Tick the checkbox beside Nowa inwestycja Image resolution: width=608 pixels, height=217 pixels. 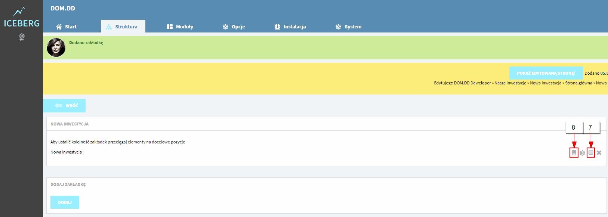pos(591,152)
